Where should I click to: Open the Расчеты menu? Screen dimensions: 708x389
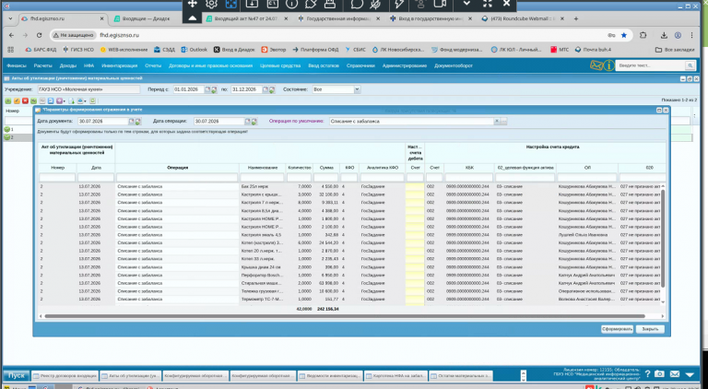click(x=43, y=65)
